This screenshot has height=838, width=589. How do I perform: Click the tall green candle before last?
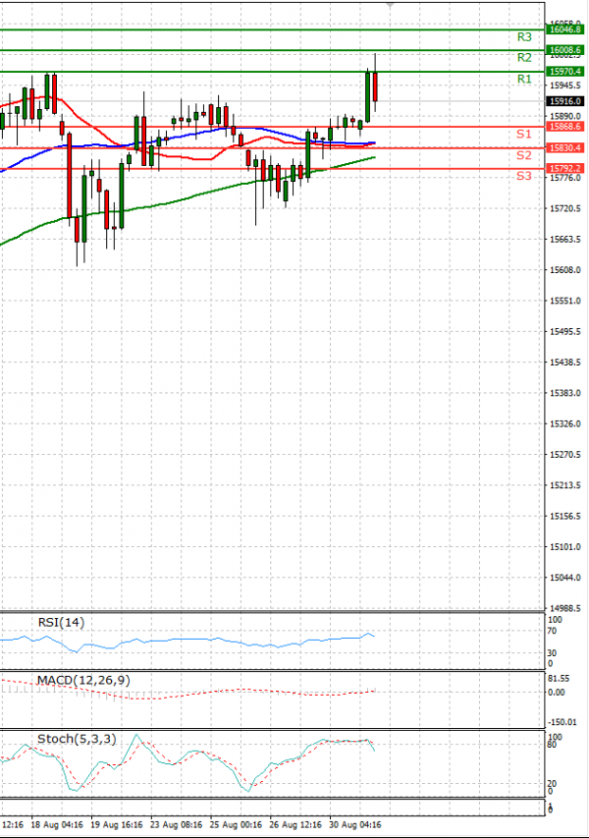368,96
